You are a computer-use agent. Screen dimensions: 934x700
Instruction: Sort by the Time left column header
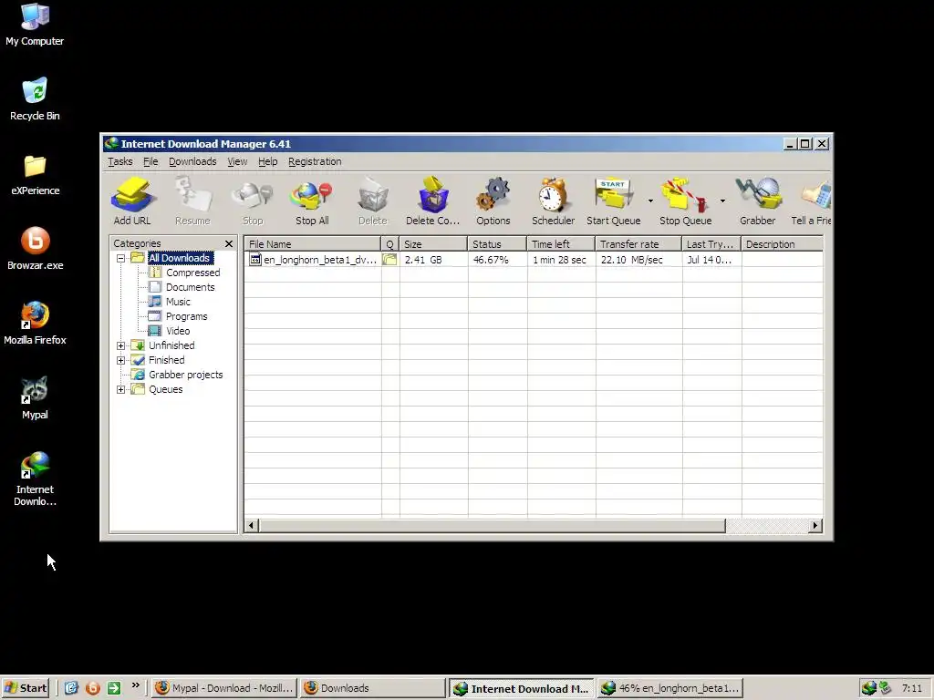(561, 244)
